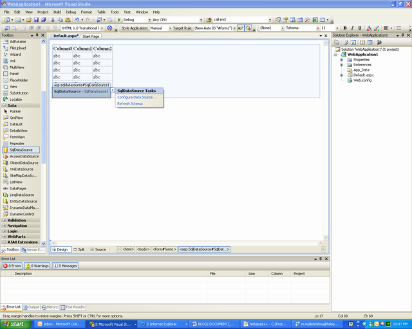The image size is (412, 329).
Task: Save the file using the Save icon
Action: tap(36, 20)
